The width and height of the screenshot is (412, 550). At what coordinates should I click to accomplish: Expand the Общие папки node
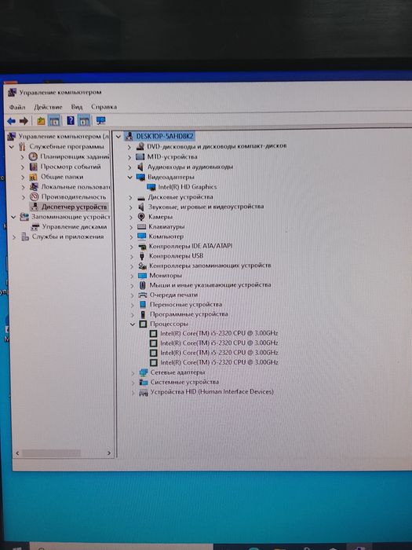[x=23, y=177]
